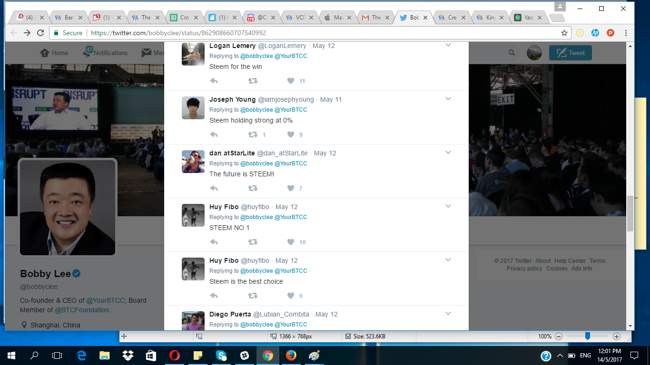The image size is (650, 365).
Task: Retweet 'Steem is the best choice'
Action: pos(253,296)
